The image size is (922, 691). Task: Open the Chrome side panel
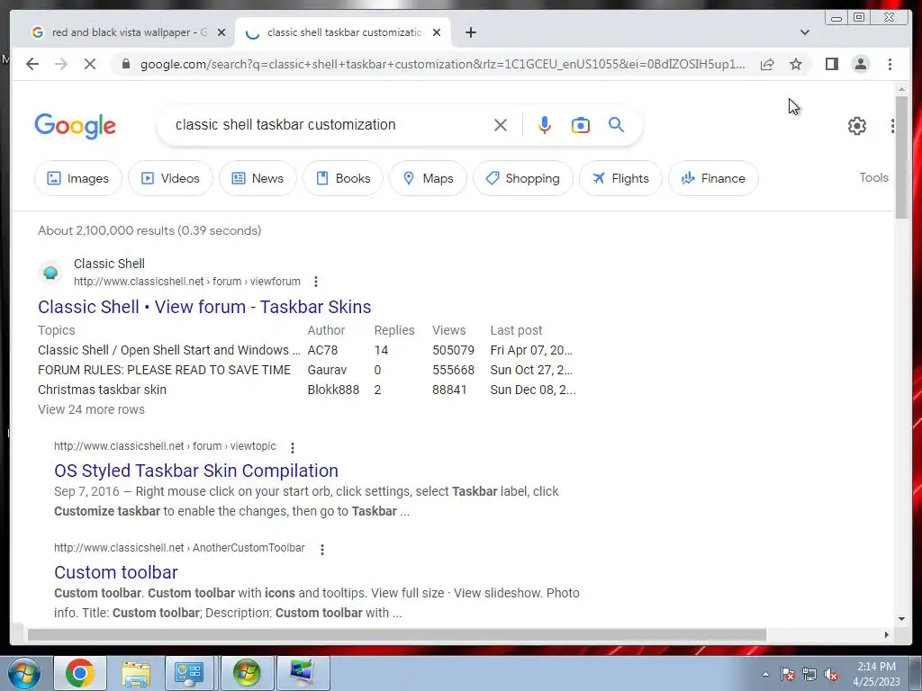pos(831,64)
